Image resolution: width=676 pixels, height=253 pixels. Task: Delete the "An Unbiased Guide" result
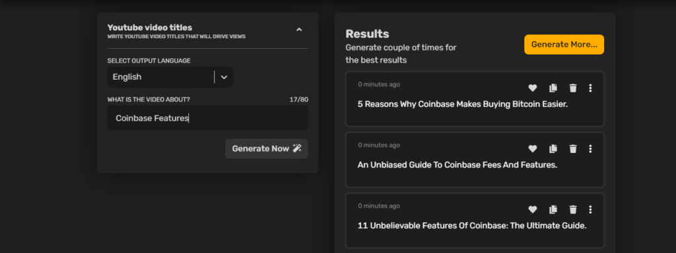point(573,148)
